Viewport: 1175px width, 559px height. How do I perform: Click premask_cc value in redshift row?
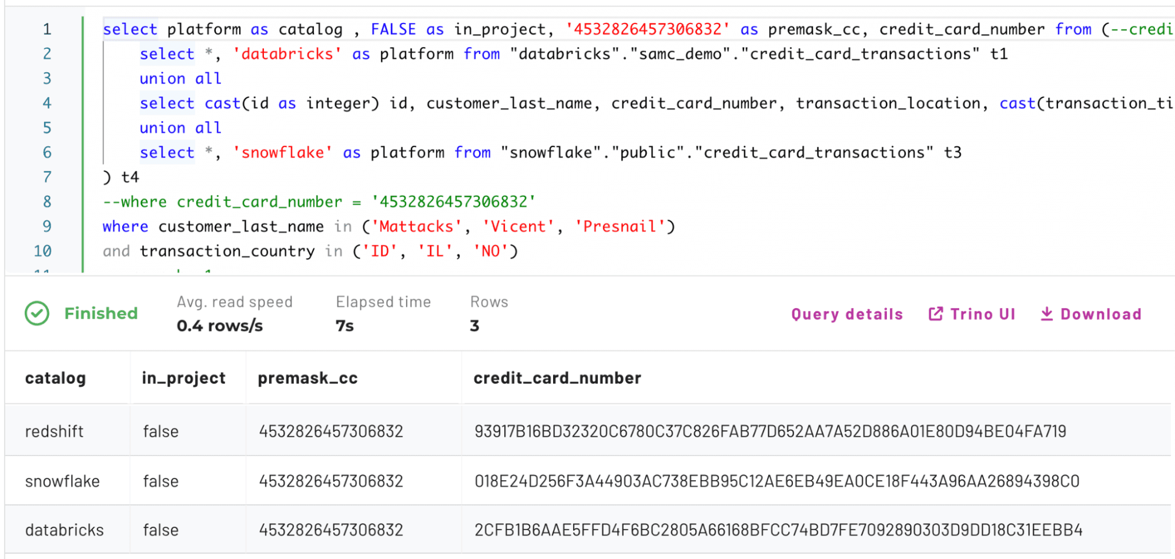pos(331,431)
